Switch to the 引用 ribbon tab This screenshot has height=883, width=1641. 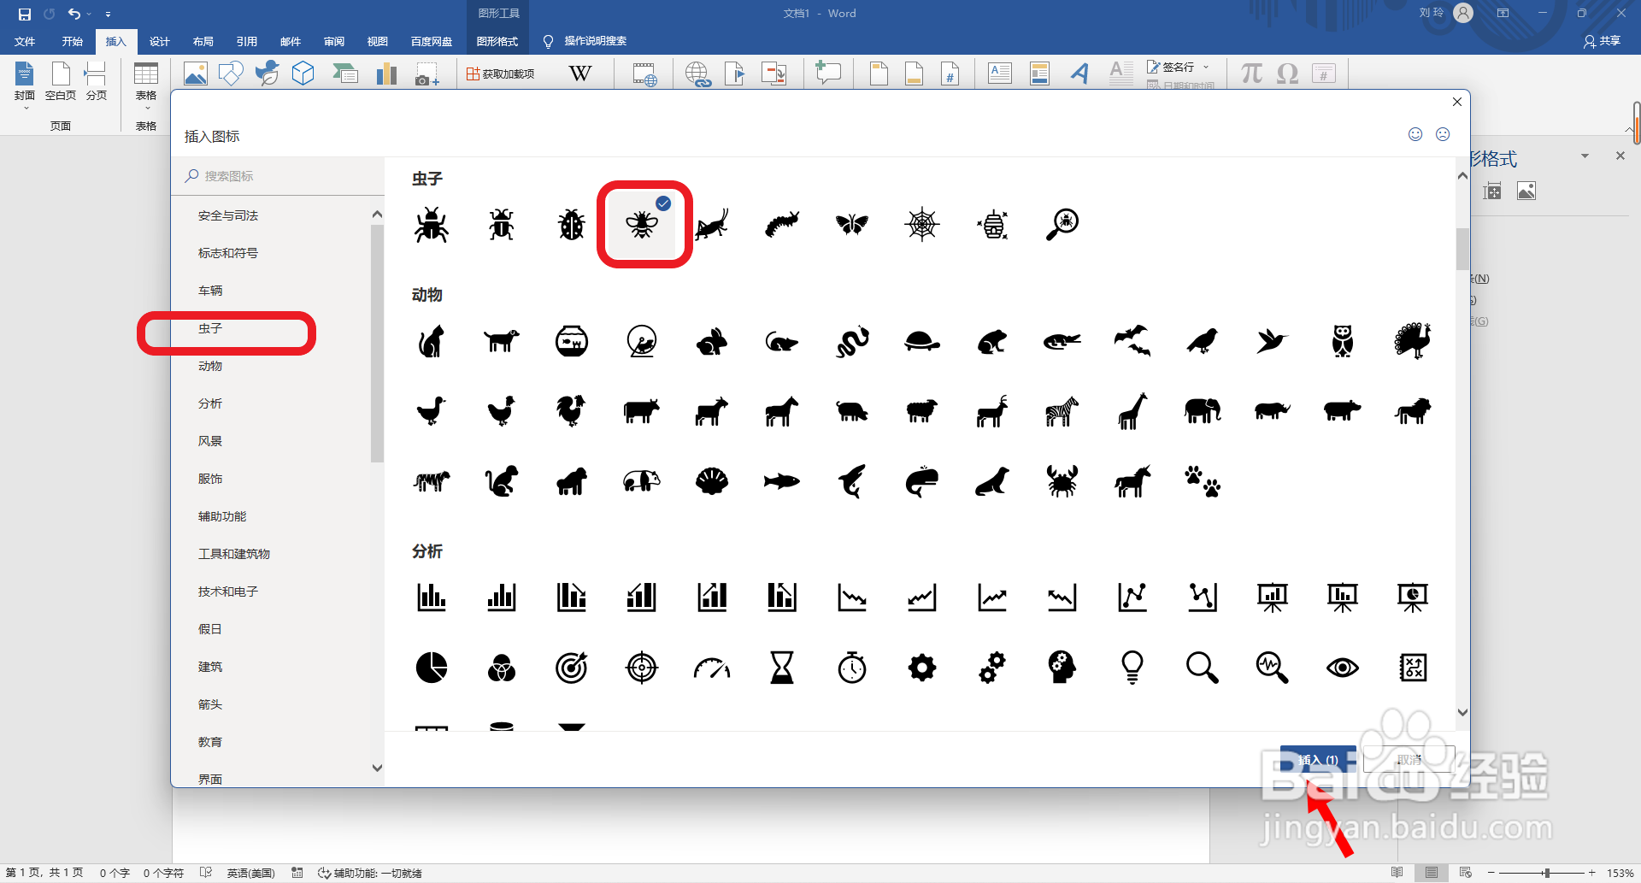[x=246, y=41]
